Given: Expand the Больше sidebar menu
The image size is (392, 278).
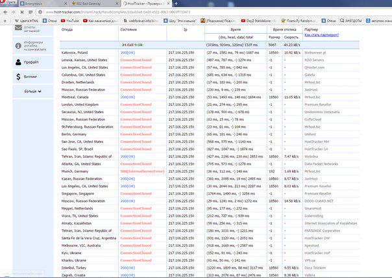Looking at the screenshot, I should pos(32,92).
